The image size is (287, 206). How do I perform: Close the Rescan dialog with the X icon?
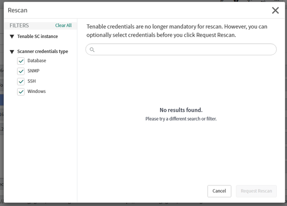tap(275, 10)
